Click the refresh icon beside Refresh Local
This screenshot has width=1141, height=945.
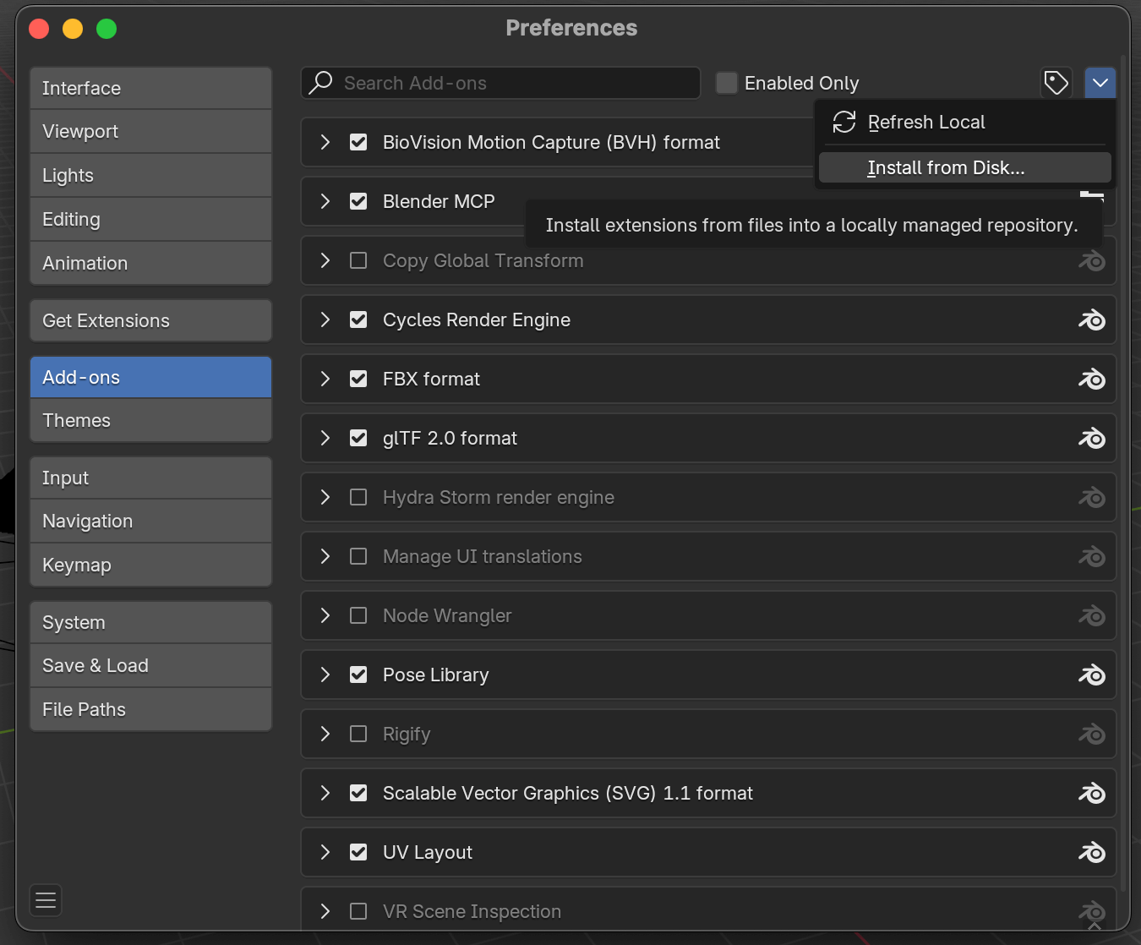(x=843, y=123)
